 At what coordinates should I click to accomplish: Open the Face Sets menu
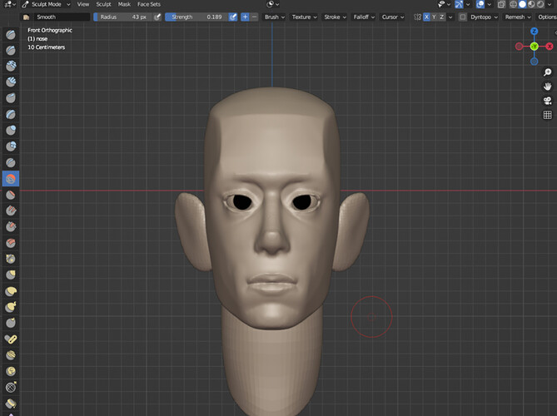coord(149,4)
